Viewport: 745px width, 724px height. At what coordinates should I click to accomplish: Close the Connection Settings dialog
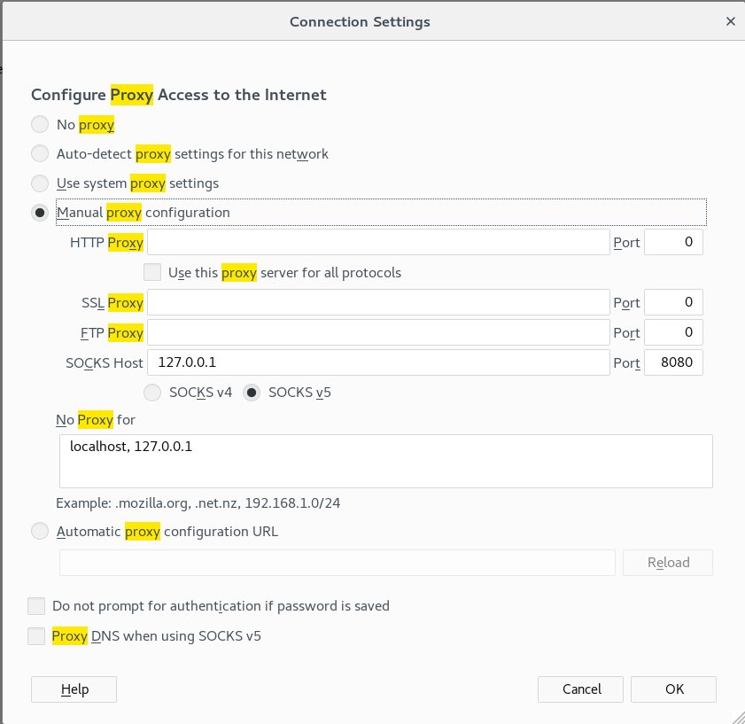[x=729, y=21]
